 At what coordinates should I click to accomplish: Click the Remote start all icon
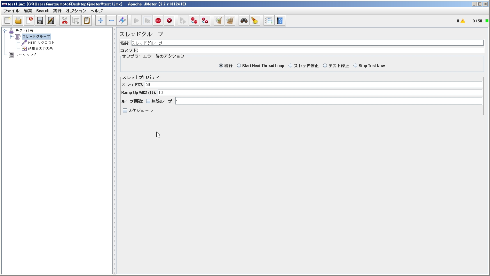click(x=183, y=20)
